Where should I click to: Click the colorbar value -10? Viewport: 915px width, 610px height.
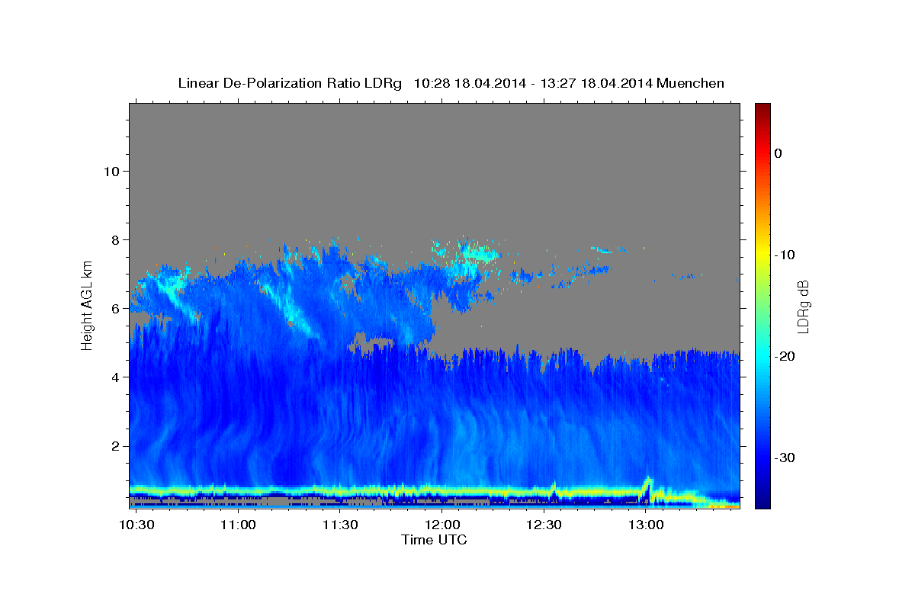(785, 255)
